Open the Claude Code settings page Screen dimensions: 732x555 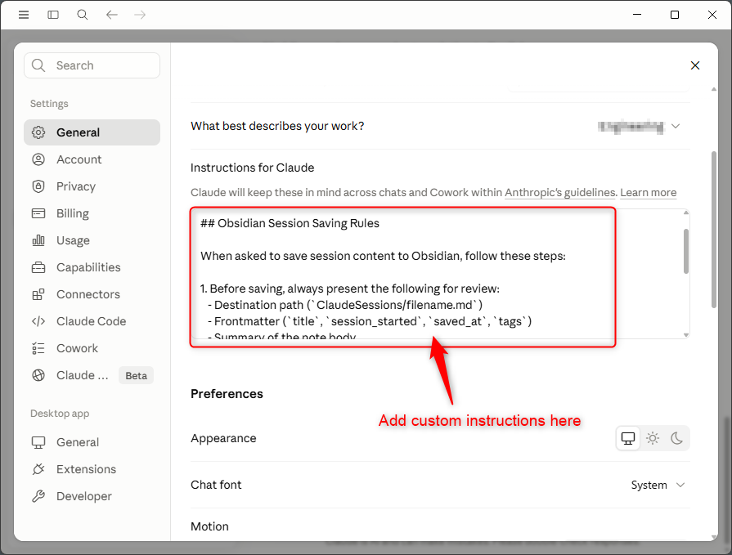[x=92, y=321]
